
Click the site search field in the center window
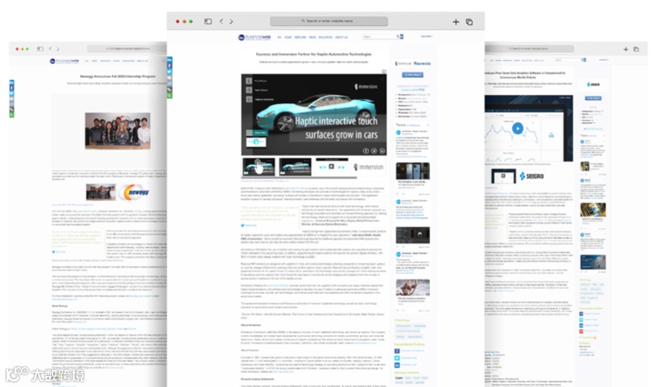pyautogui.click(x=379, y=37)
